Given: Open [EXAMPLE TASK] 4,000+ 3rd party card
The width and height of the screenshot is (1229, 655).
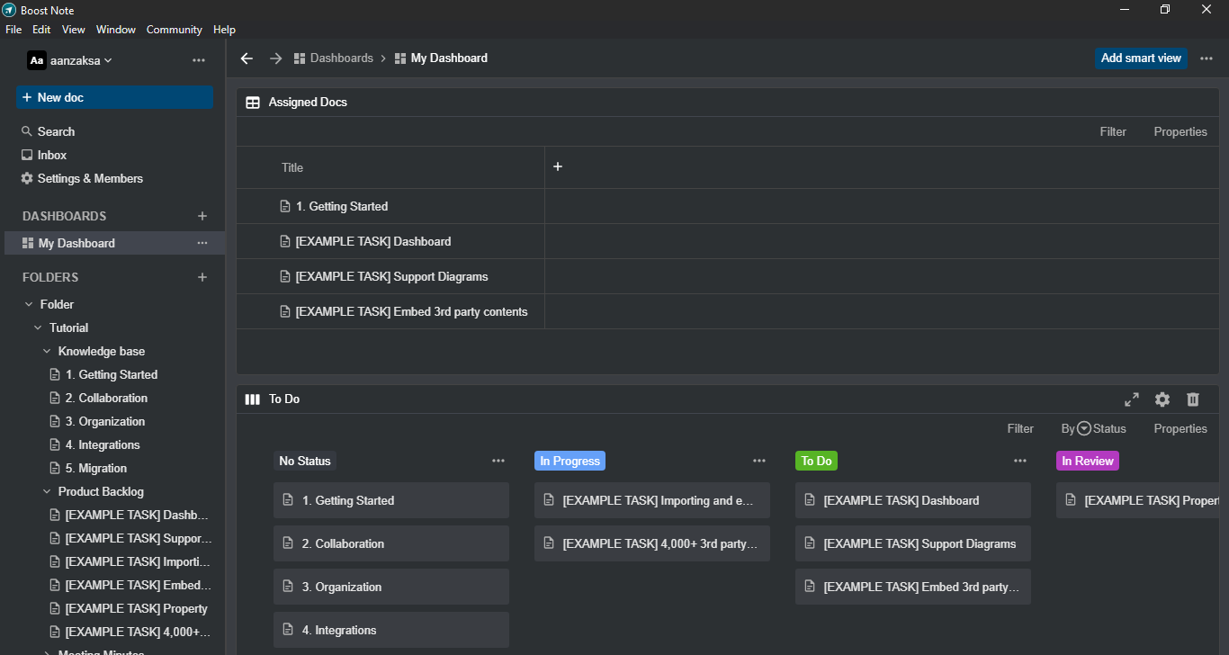Looking at the screenshot, I should point(652,543).
